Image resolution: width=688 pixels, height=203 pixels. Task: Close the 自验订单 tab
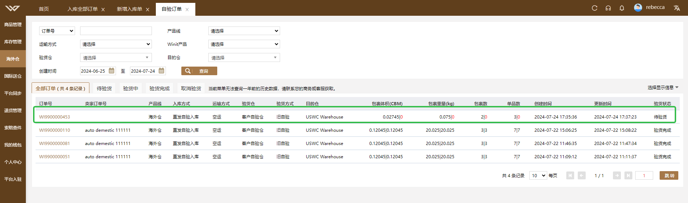click(187, 10)
